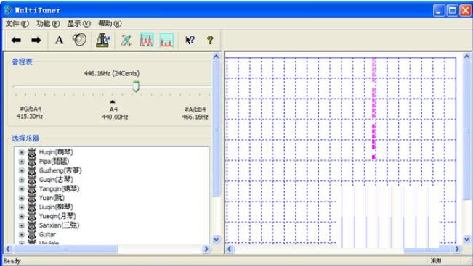Expand the Guzheng tree node
Viewport: 473px width, 266px height.
(21, 170)
